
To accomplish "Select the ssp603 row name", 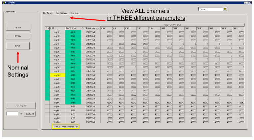I will [57, 118].
